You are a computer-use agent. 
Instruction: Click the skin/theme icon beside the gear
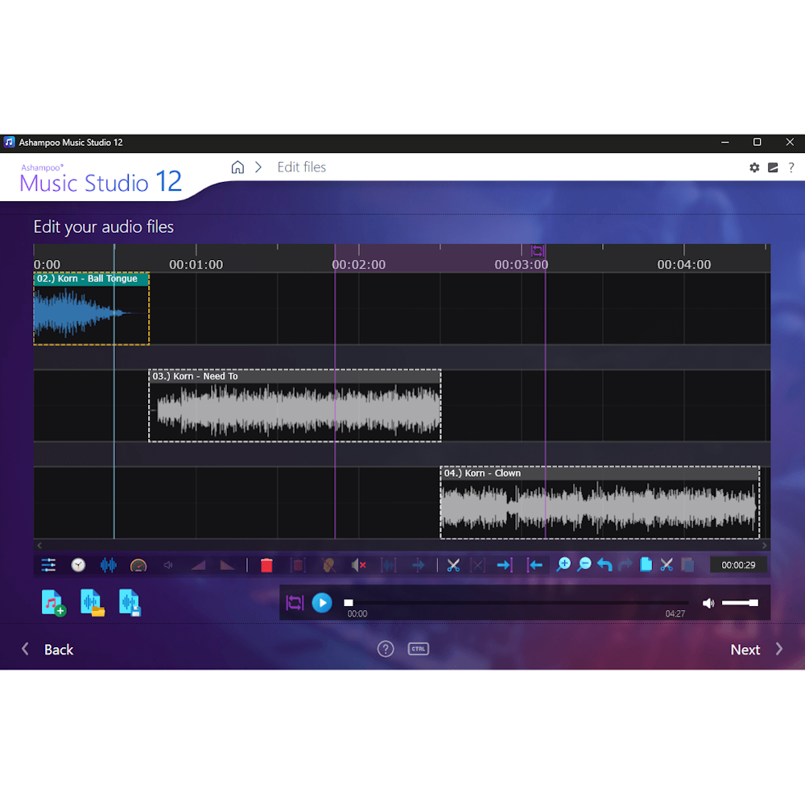pyautogui.click(x=773, y=167)
